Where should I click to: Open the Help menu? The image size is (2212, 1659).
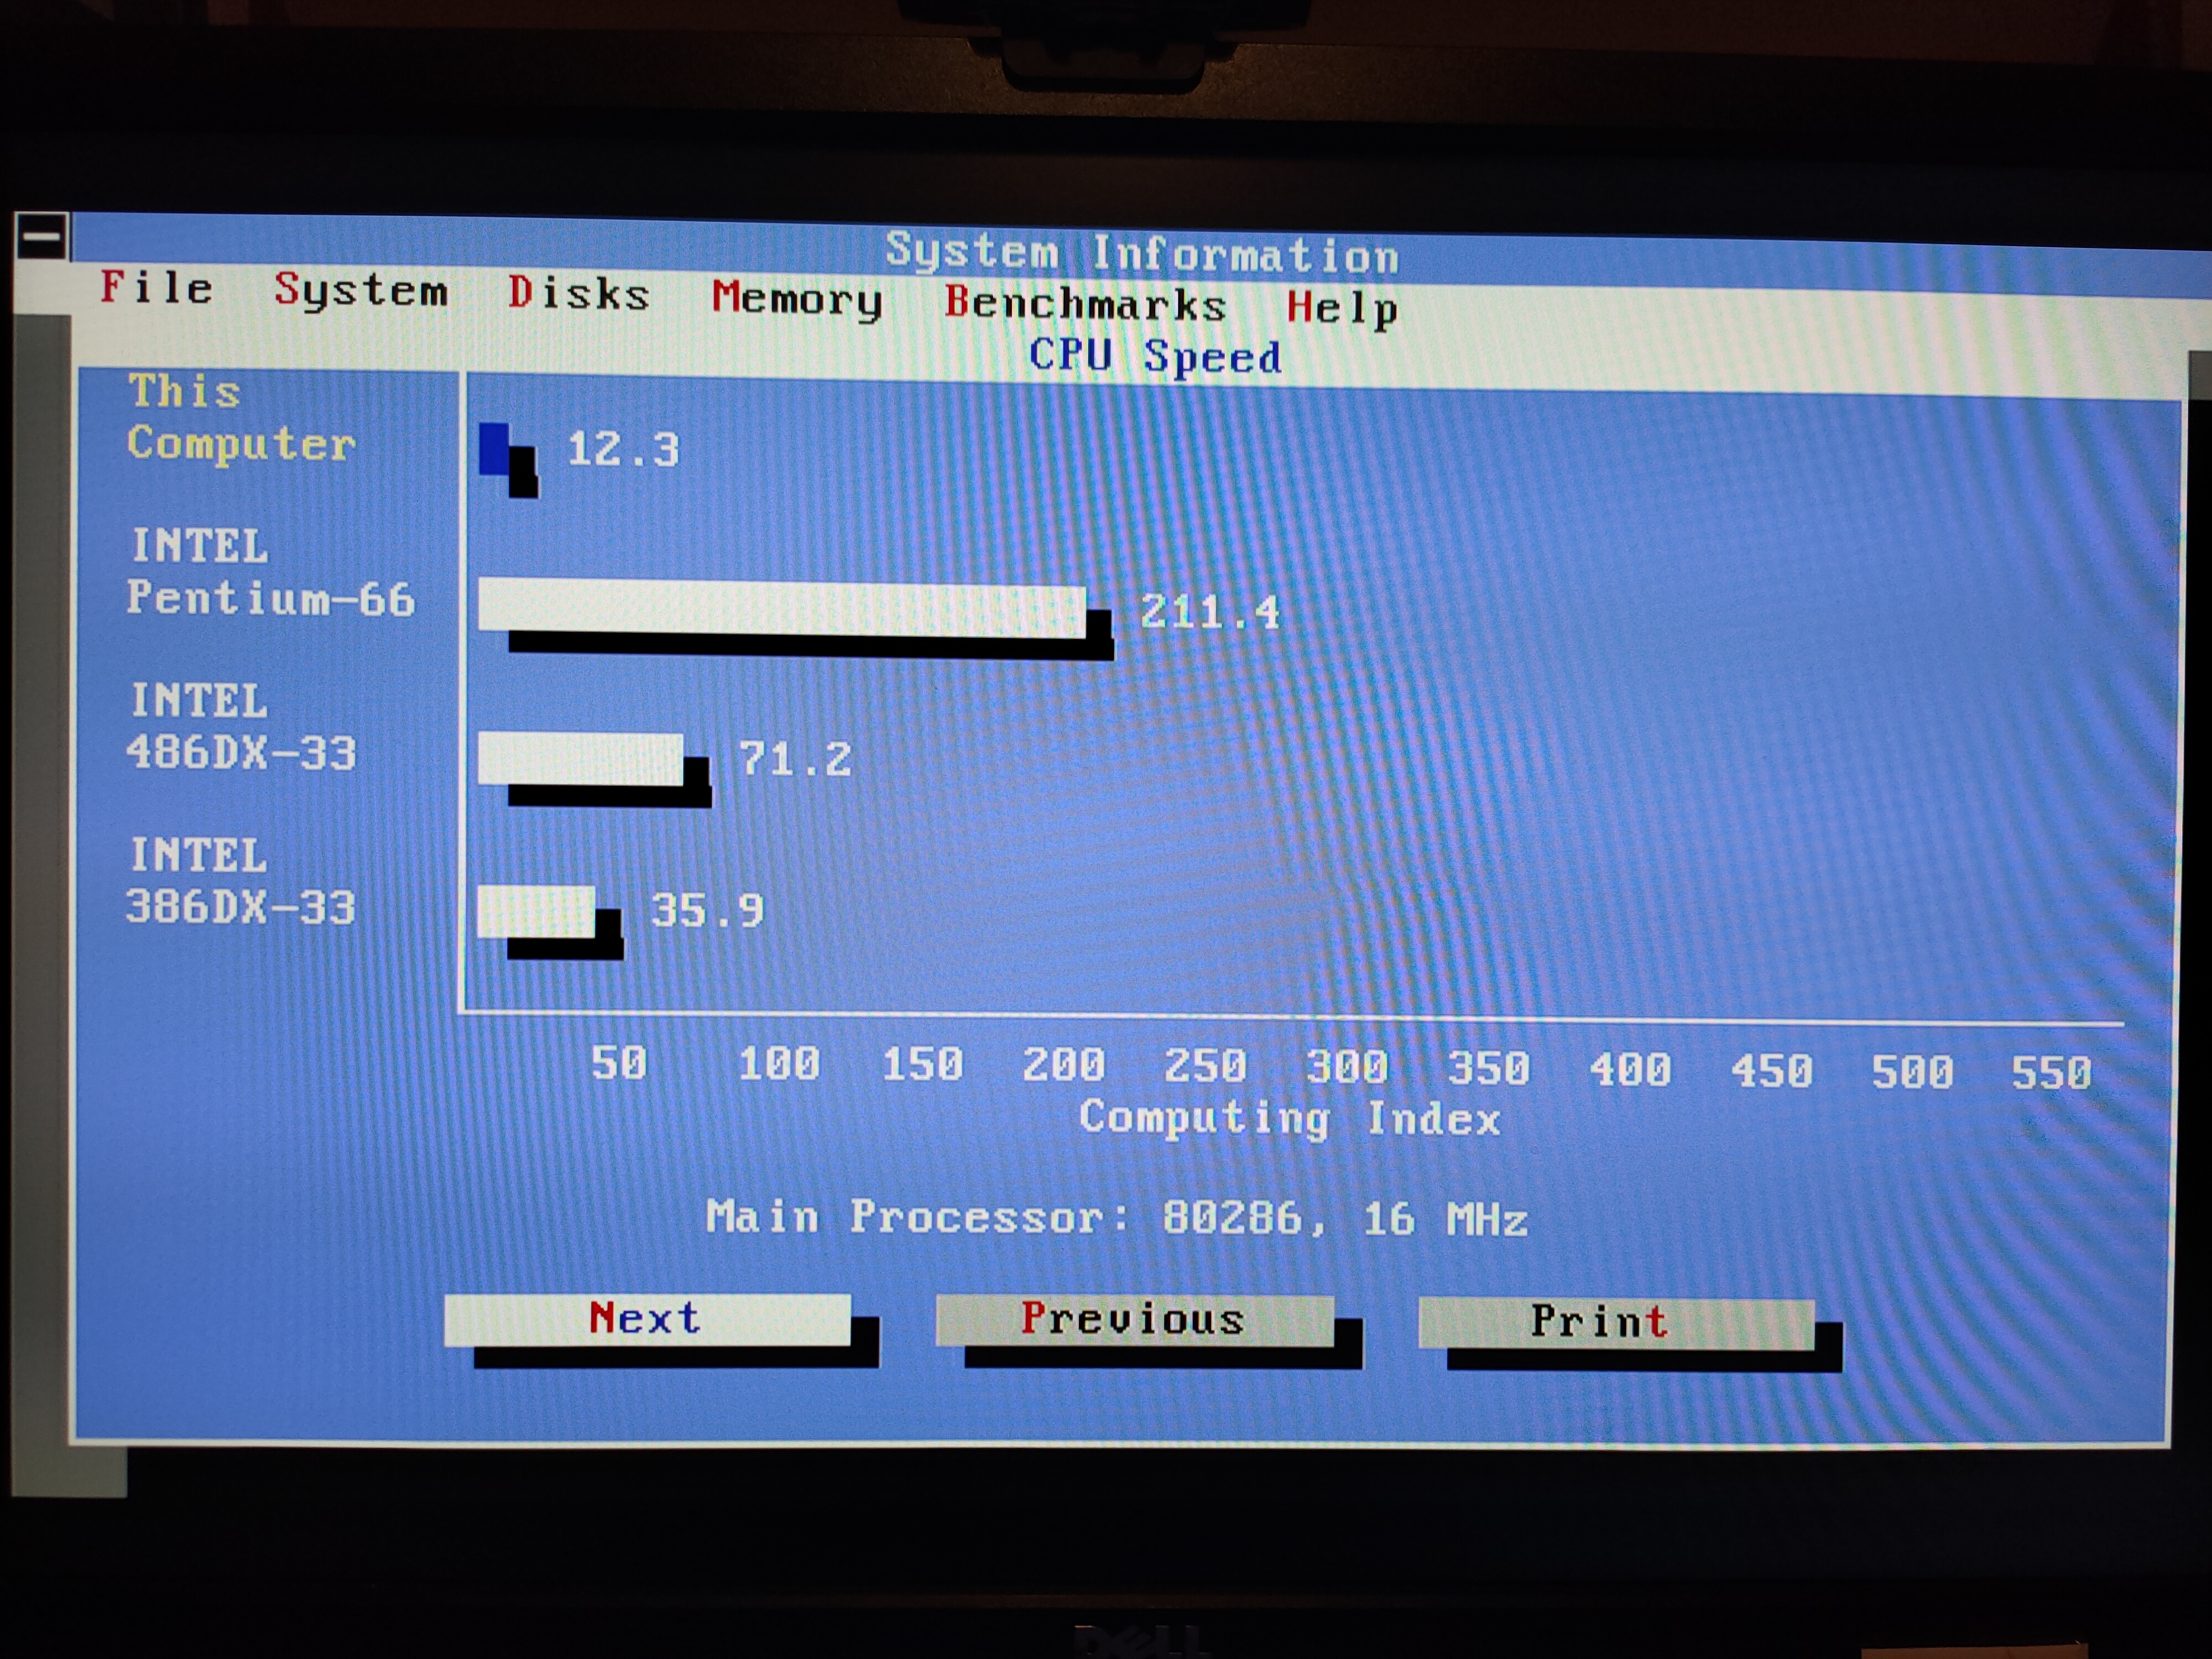[x=1341, y=308]
